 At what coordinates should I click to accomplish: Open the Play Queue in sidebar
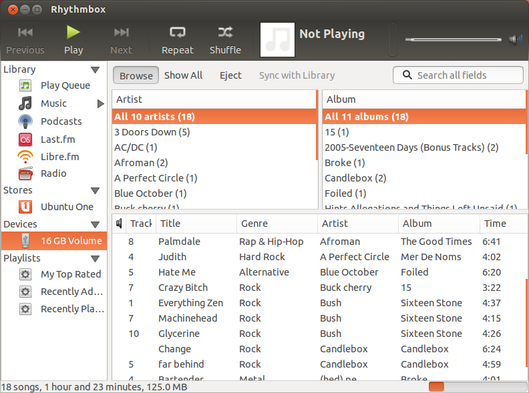pos(65,85)
